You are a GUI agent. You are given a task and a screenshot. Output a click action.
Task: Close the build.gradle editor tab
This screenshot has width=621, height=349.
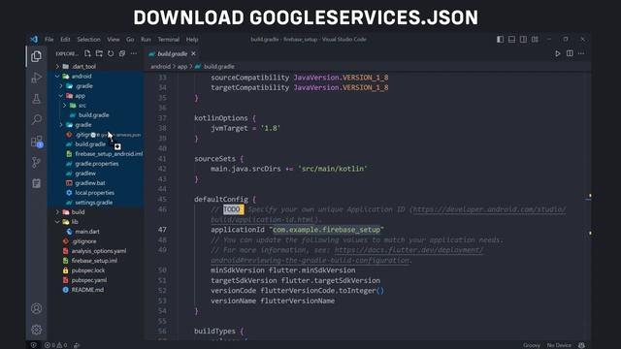coord(193,53)
